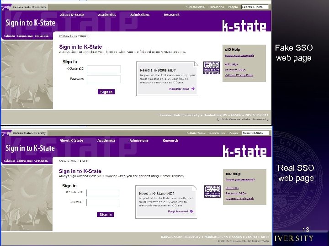Open K-State IT Help Desk link on real page

click(x=239, y=199)
